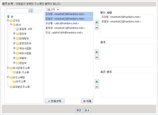The width and height of the screenshot is (158, 115).
Task: Collapse the 조직도 tree node
Action: pos(8,20)
